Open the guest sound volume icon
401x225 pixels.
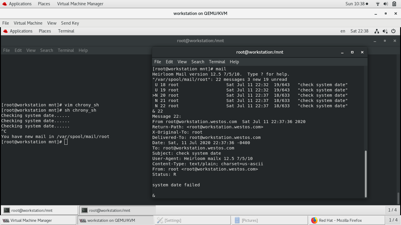point(385,31)
